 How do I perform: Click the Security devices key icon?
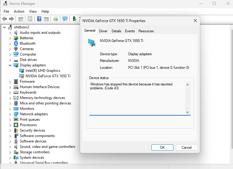(x=16, y=130)
